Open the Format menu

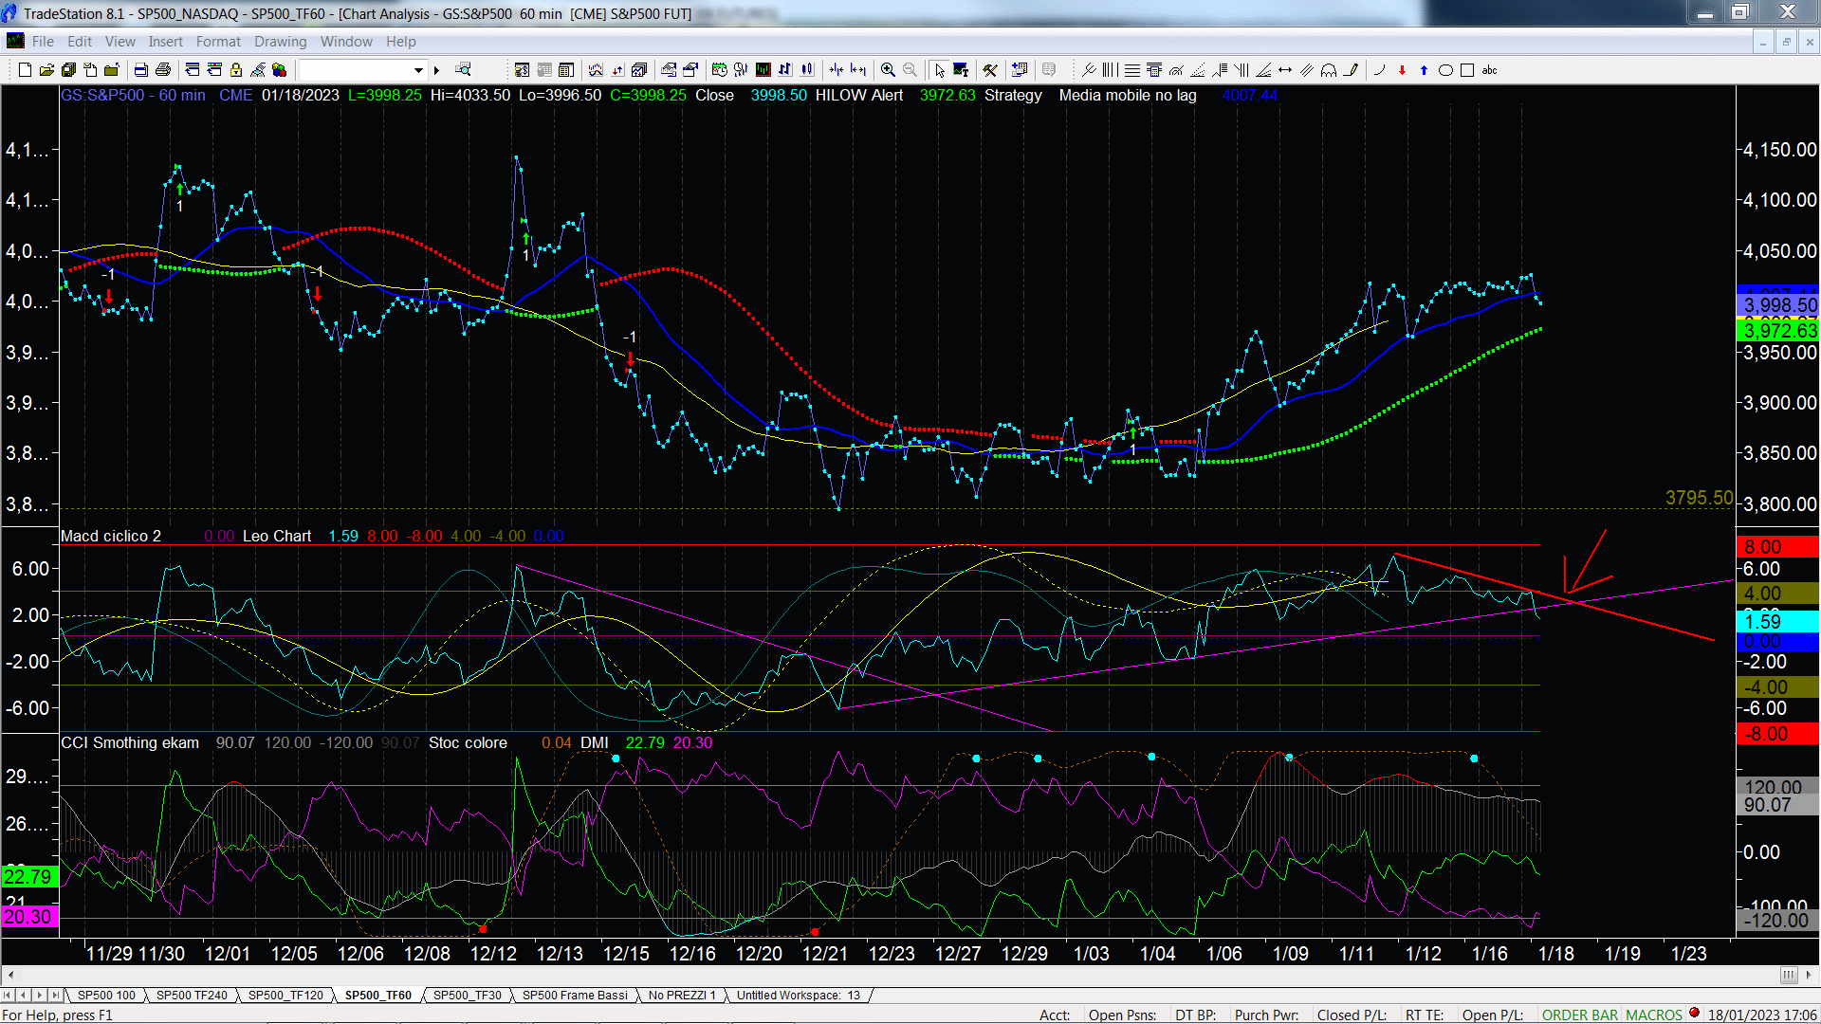pyautogui.click(x=218, y=42)
